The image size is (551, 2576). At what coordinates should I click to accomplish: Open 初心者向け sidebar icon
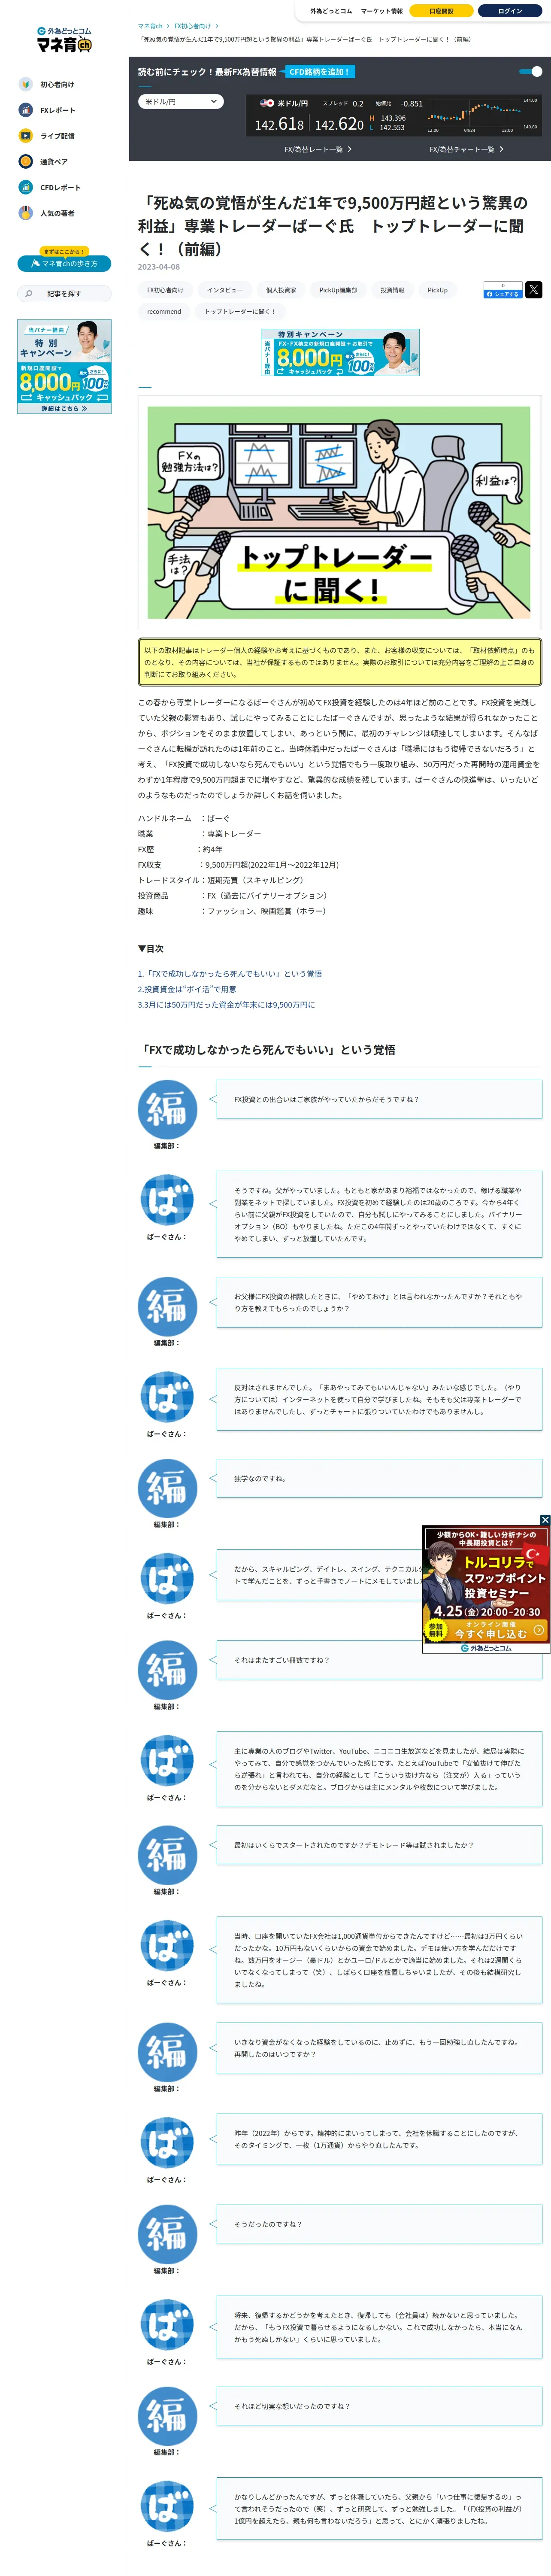tap(26, 84)
